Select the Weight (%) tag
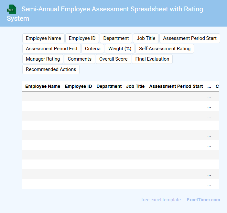227x213 pixels. (120, 49)
